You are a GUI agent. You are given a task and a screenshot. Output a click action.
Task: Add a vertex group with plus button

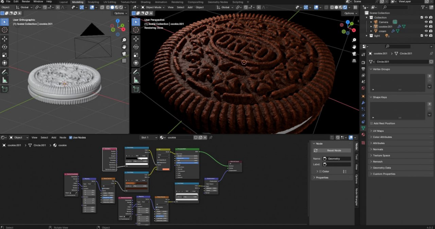coord(430,76)
